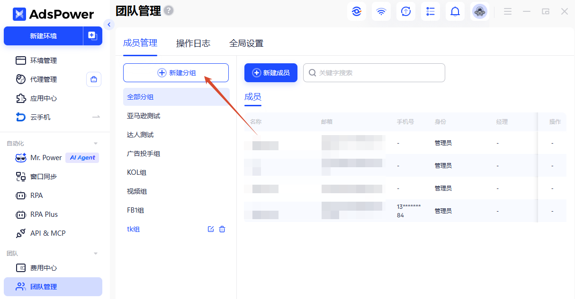Click the 操作 column header
This screenshot has width=575, height=299.
point(555,122)
